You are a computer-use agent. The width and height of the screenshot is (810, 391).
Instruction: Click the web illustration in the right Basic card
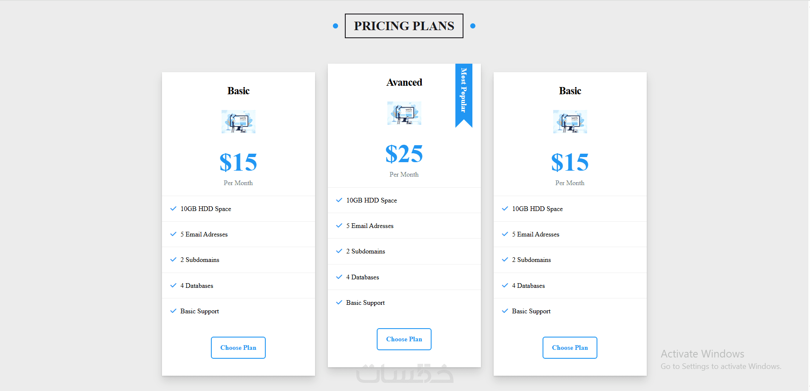point(570,121)
